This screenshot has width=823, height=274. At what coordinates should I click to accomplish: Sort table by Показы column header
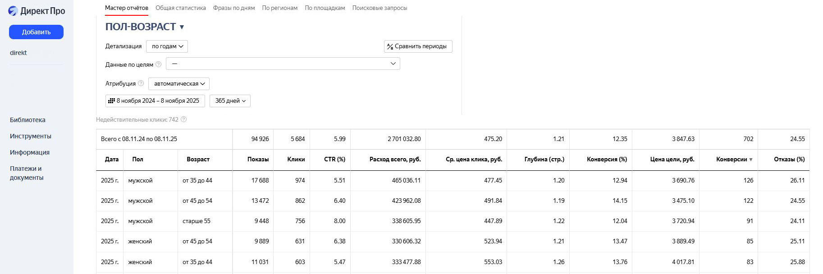[257, 160]
